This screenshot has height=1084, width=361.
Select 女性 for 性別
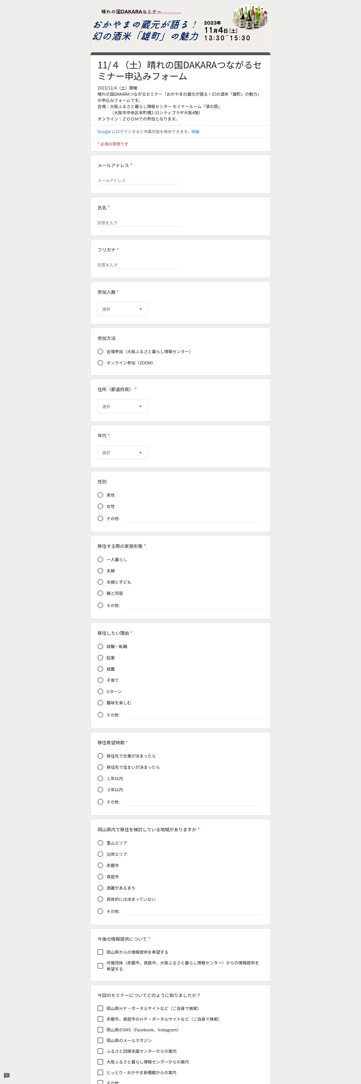(x=100, y=506)
